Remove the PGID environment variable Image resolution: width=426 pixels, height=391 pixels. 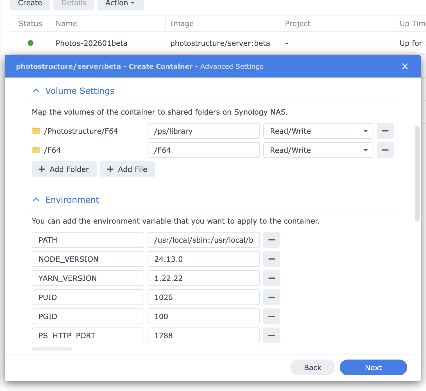click(x=271, y=316)
